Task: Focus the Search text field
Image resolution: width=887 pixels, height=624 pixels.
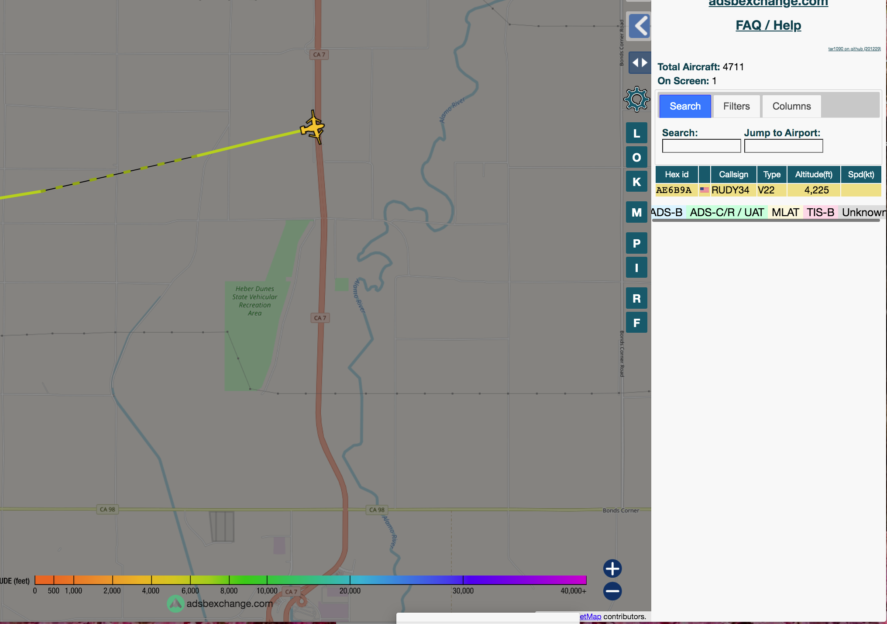Action: click(701, 146)
